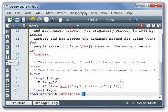The image size is (168, 112).
Task: Click the refresh icon left of navigation arrows
Action: click(8, 26)
